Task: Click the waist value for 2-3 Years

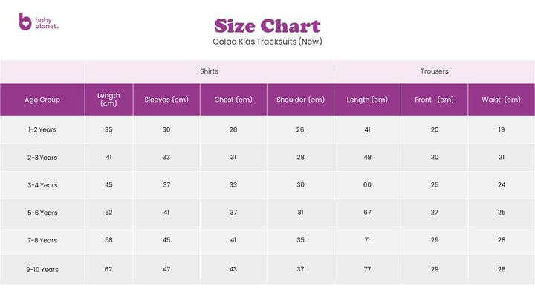Action: pyautogui.click(x=502, y=157)
